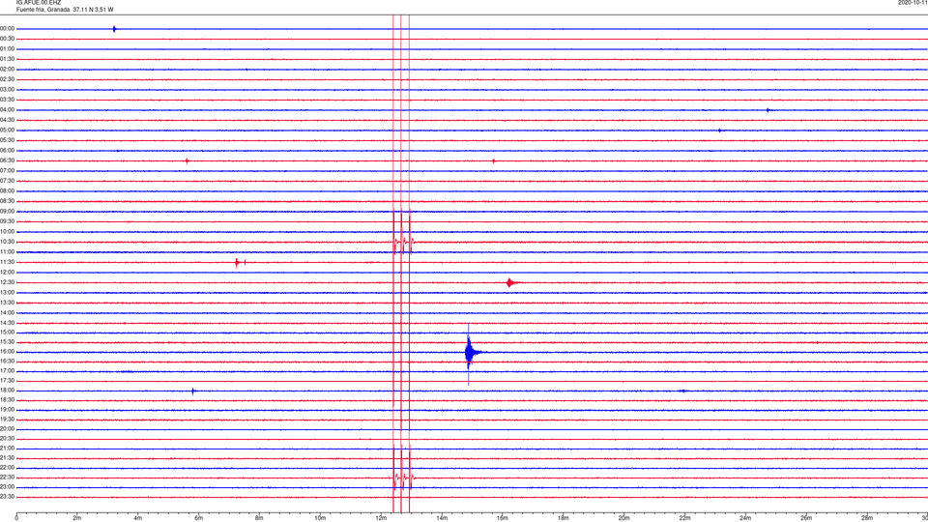
Task: Select the red seismic event on 12:30 trace
Action: [x=511, y=283]
